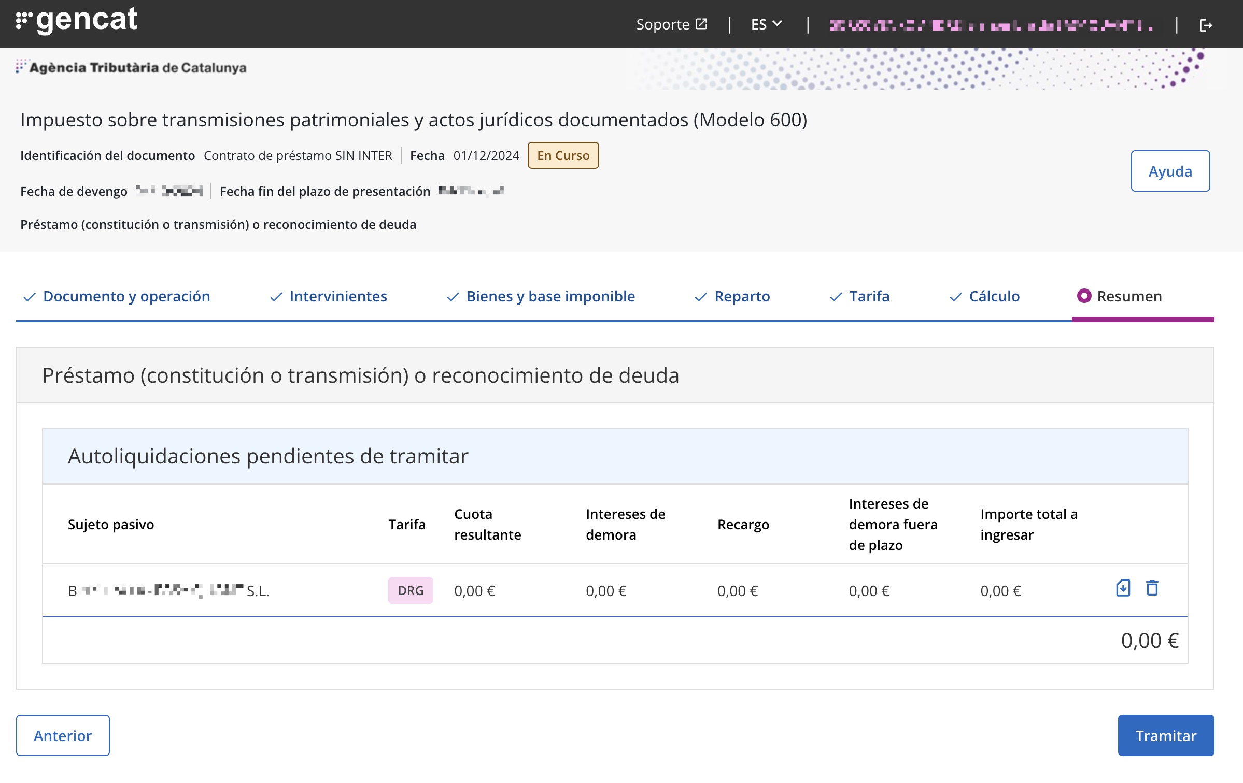Select the Tarifa step
The image size is (1243, 783).
point(869,296)
